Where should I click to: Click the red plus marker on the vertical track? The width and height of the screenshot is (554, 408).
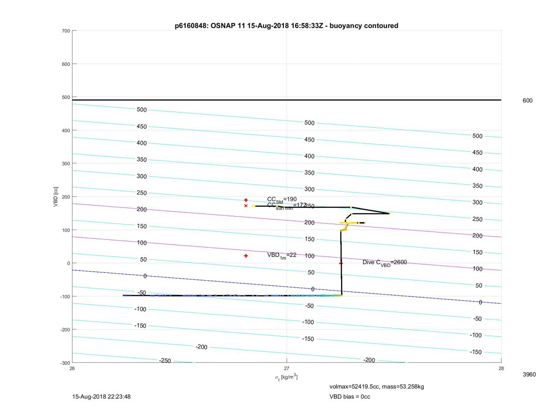[341, 263]
